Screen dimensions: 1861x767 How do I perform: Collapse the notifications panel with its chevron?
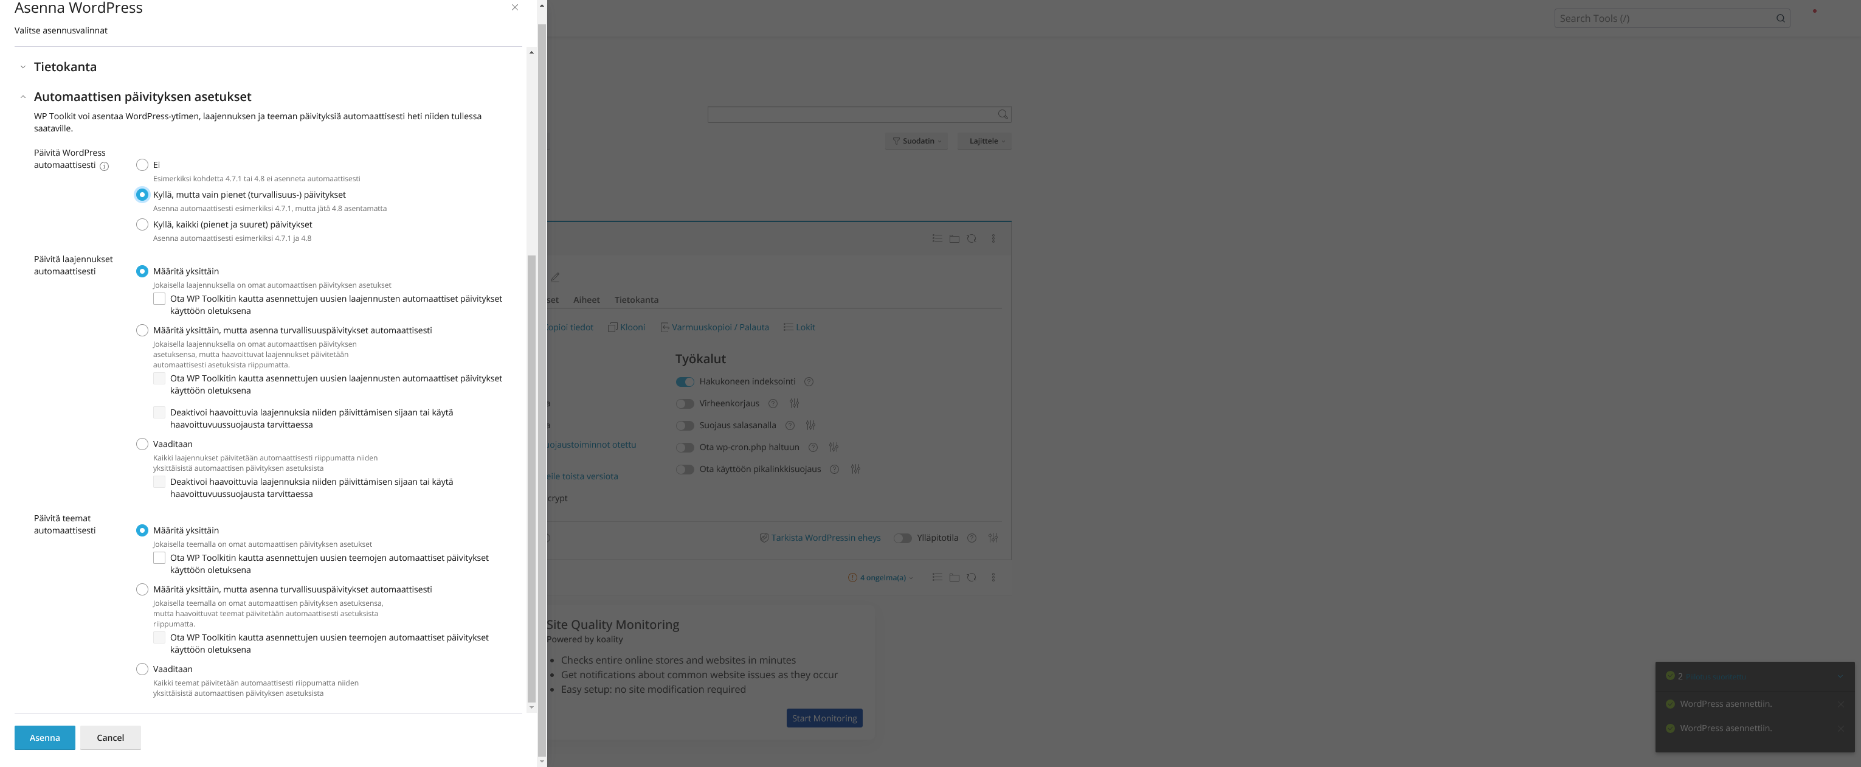click(1840, 676)
